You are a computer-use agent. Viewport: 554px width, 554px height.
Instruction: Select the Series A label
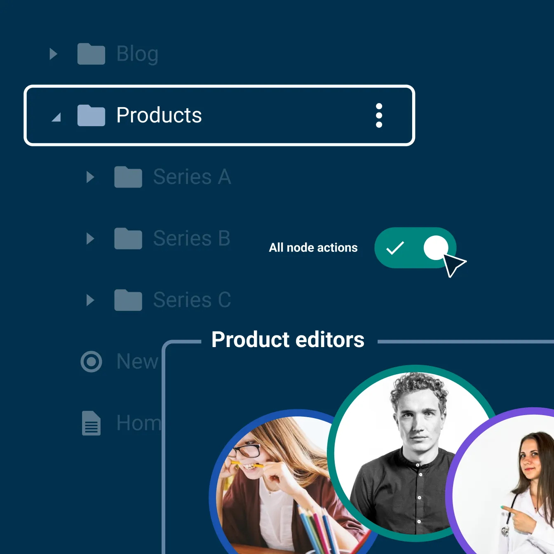[x=192, y=177]
